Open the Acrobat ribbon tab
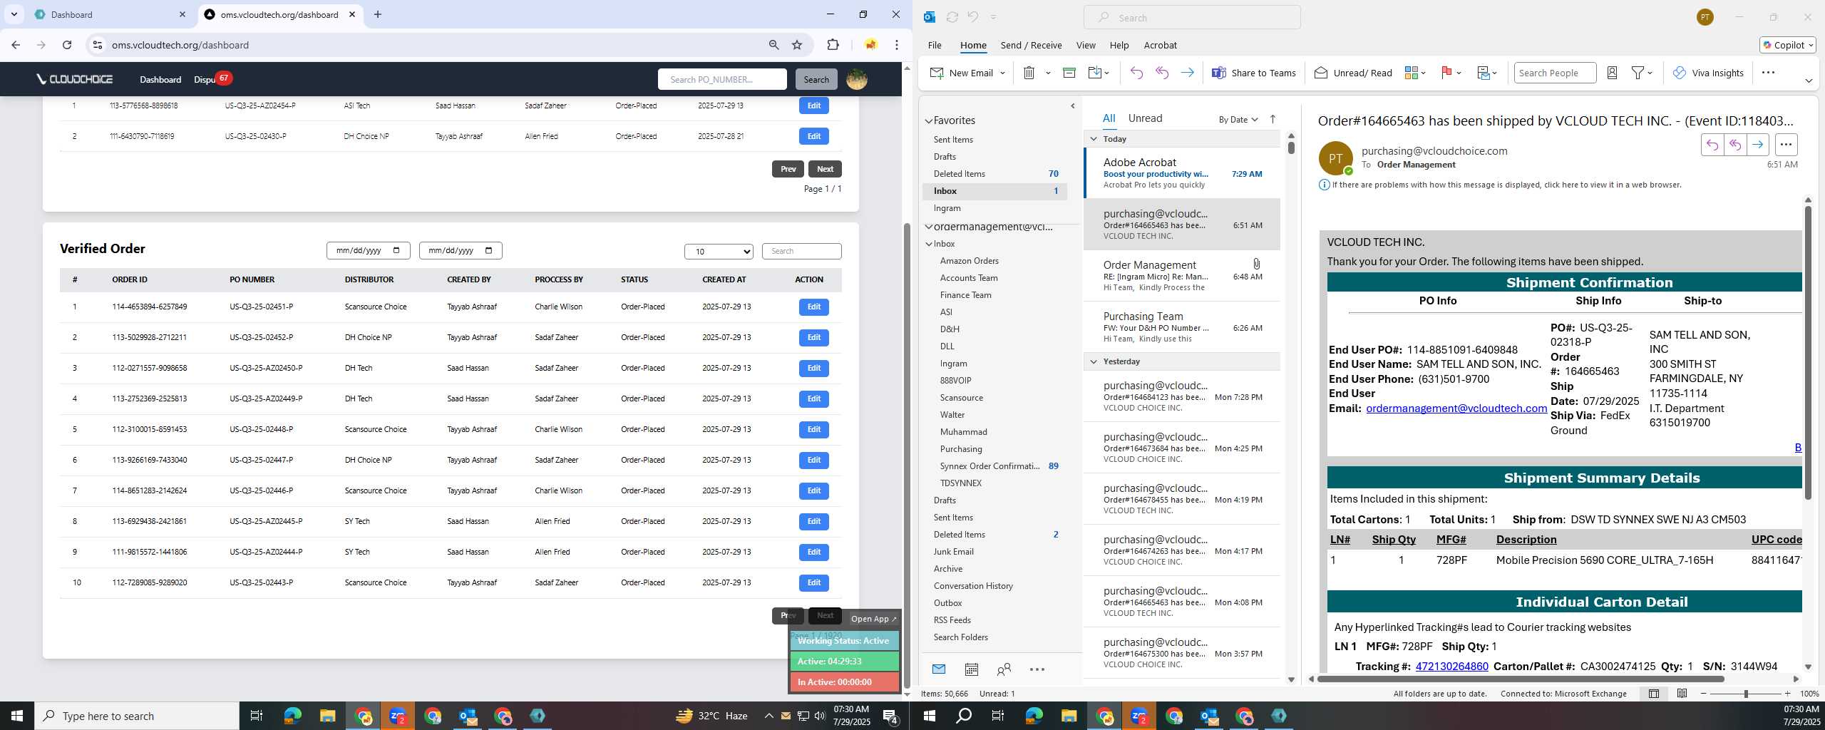Image resolution: width=1825 pixels, height=730 pixels. pyautogui.click(x=1160, y=45)
